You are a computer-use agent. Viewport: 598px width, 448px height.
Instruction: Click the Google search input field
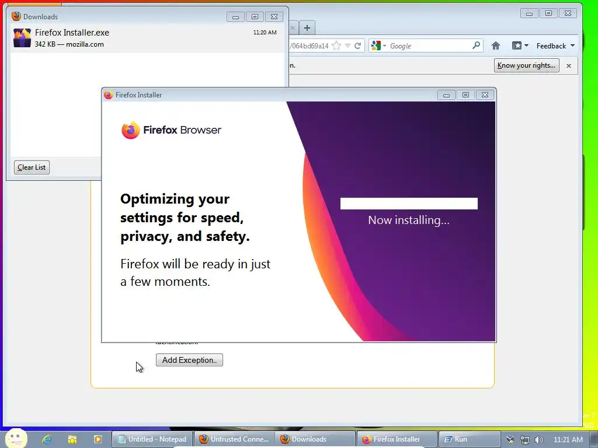(429, 45)
